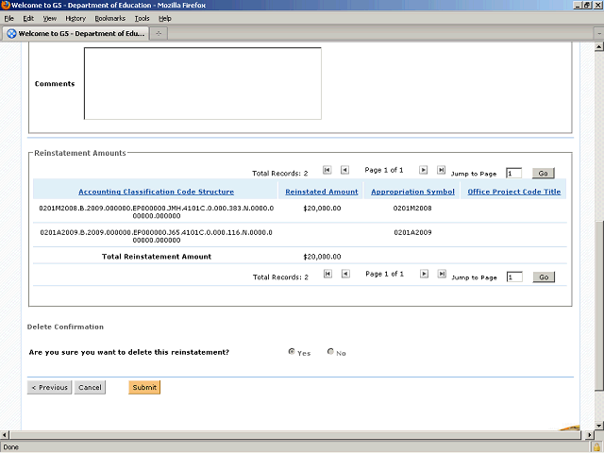Go to previous page in top pagination
Screen dimensions: 604x453
(x=344, y=170)
